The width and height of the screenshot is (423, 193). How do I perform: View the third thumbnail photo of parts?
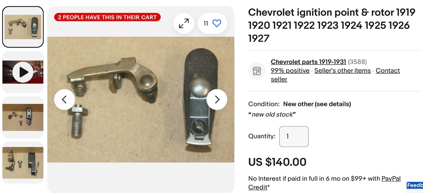[23, 117]
